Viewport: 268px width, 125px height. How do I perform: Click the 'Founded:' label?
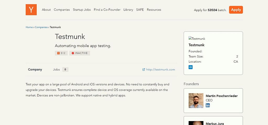[x=195, y=51]
